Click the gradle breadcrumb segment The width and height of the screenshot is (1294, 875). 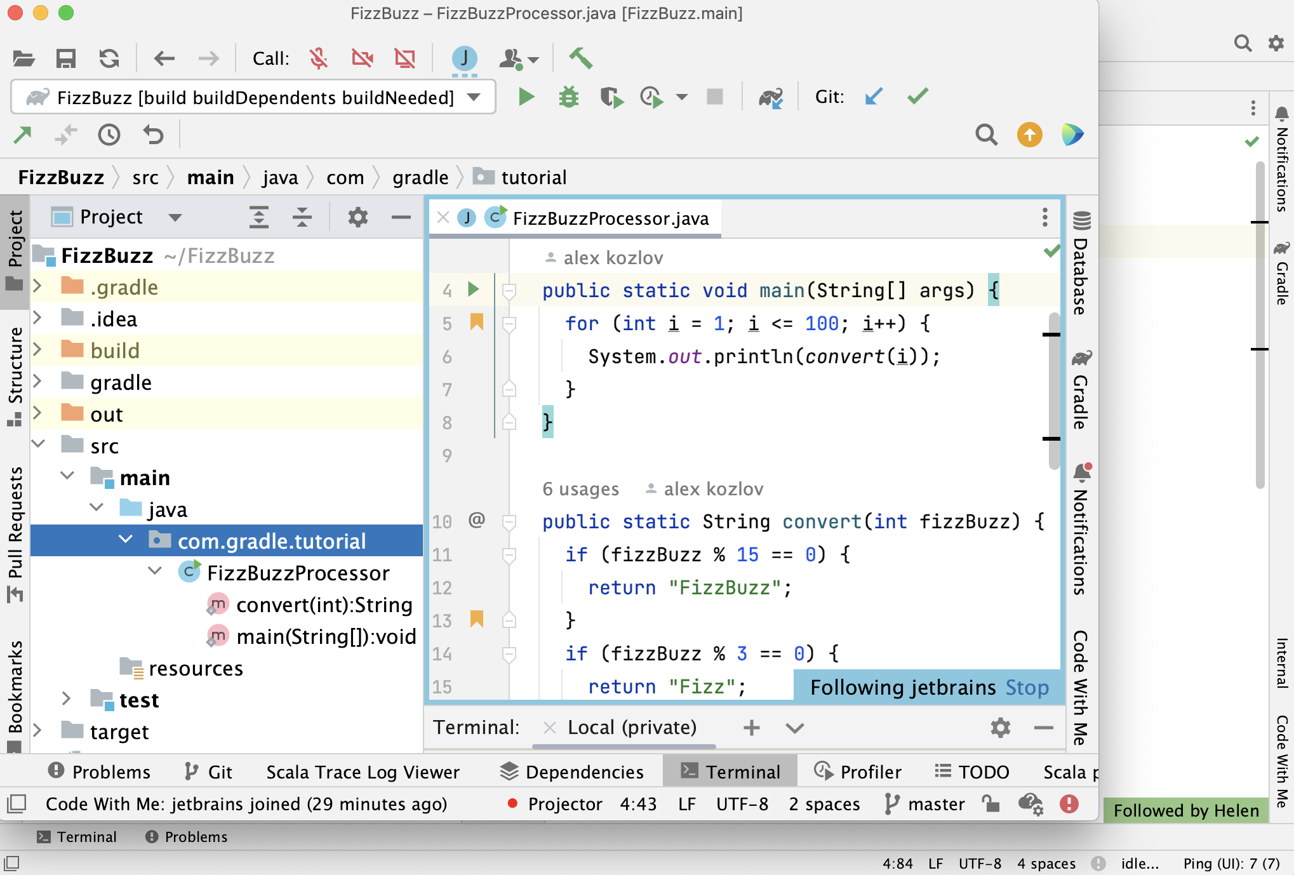click(x=420, y=177)
